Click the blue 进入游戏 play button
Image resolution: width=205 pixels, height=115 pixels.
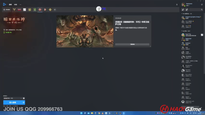pos(13,102)
